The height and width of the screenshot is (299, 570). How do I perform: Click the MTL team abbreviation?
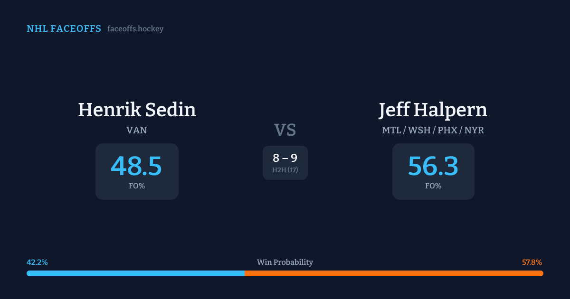coord(391,130)
